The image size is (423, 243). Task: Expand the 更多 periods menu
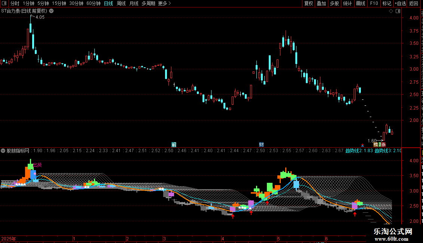point(165,3)
